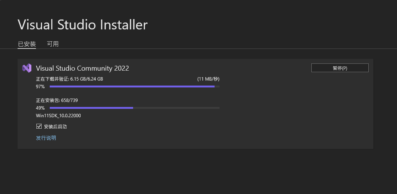The width and height of the screenshot is (397, 194).
Task: Click the filled part of the 97% download bar
Action: 132,87
